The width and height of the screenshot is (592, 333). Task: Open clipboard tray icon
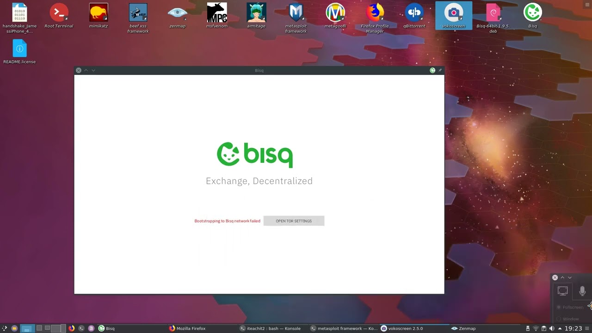(544, 328)
